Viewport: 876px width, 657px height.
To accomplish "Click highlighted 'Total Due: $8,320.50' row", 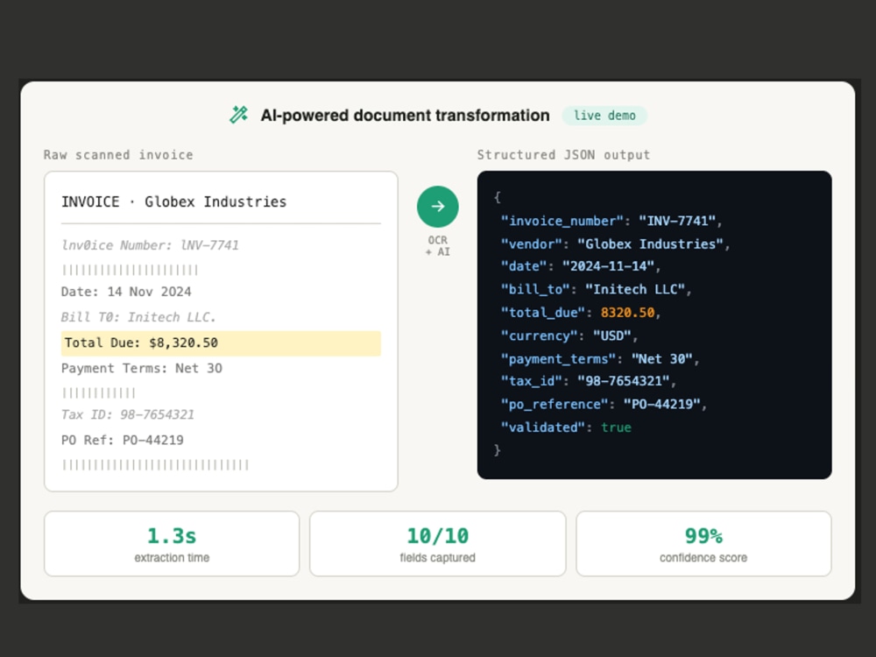I will pyautogui.click(x=221, y=343).
